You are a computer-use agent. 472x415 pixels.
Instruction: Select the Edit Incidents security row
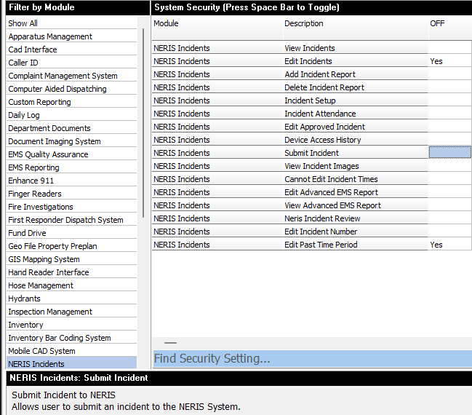(x=290, y=61)
